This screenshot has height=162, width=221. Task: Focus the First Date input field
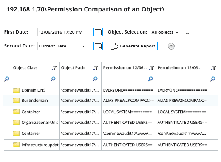64,32
